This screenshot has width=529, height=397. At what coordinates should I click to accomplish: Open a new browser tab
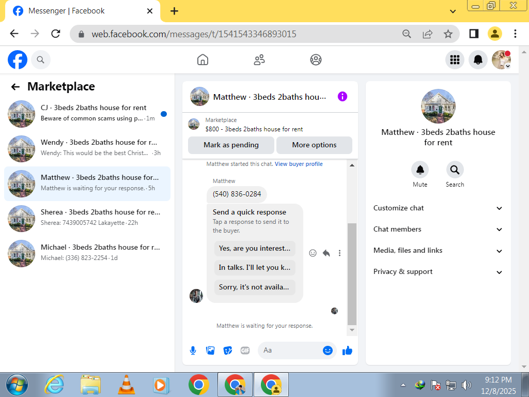coord(174,11)
